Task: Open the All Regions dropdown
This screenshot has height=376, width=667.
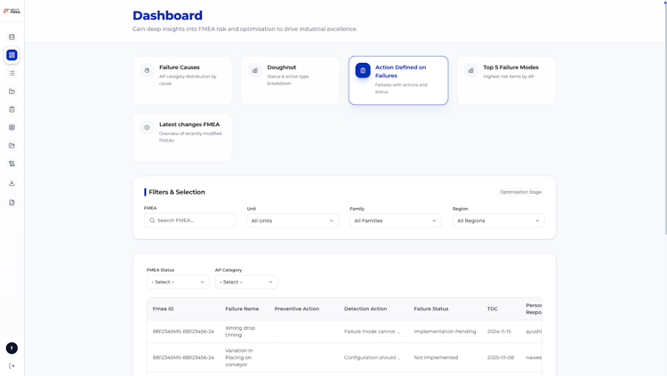Action: pos(499,220)
